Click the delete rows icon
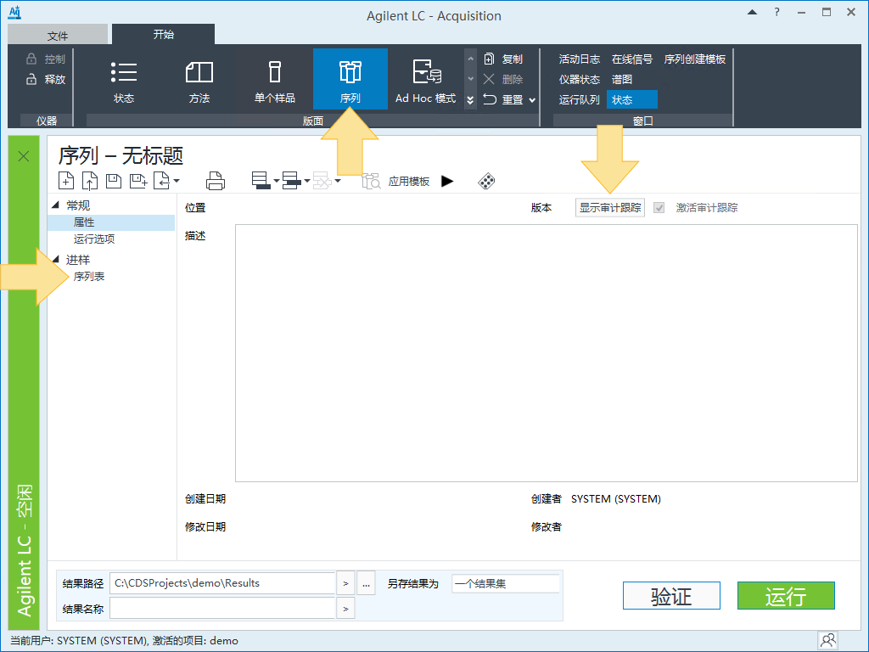This screenshot has width=869, height=652. point(322,180)
